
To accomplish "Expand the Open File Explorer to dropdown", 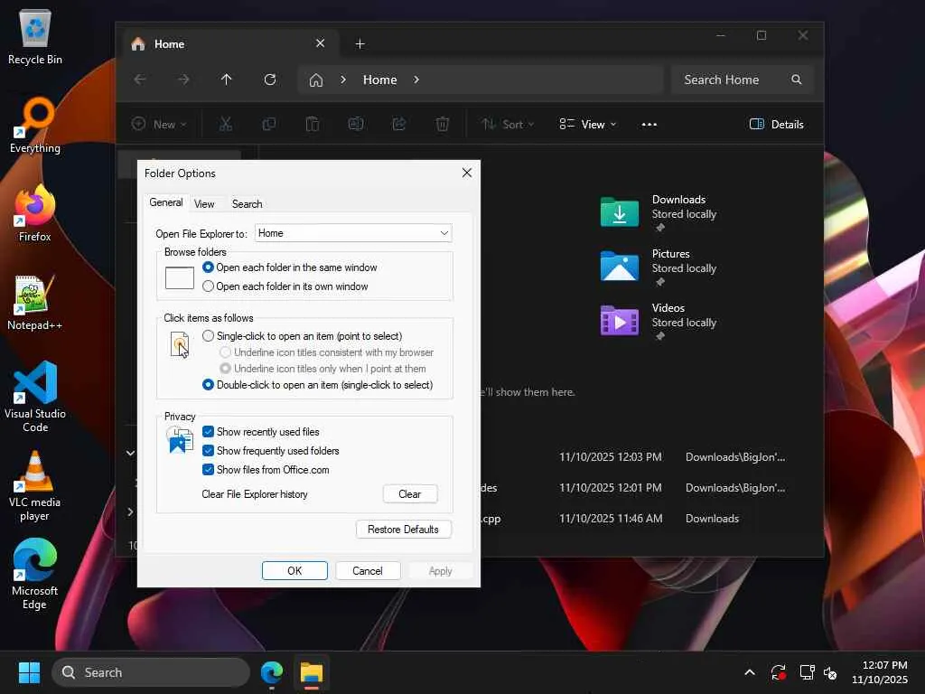I will [353, 233].
